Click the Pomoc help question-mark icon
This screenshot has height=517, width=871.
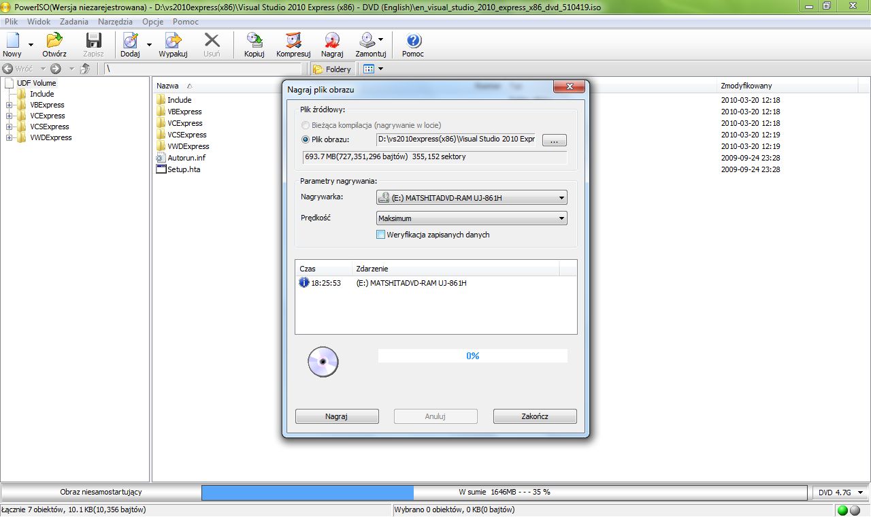(413, 41)
